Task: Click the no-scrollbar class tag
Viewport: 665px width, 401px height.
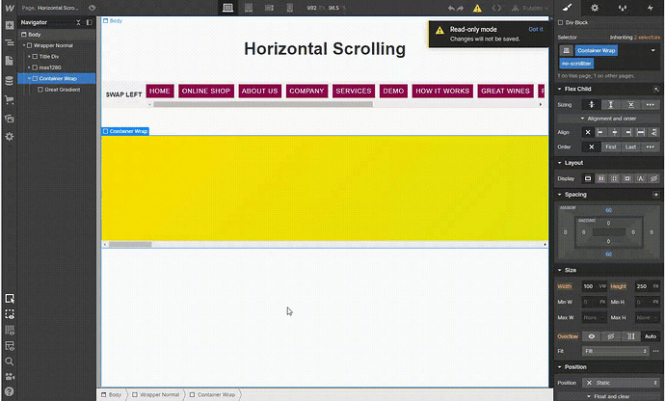Action: (x=576, y=64)
